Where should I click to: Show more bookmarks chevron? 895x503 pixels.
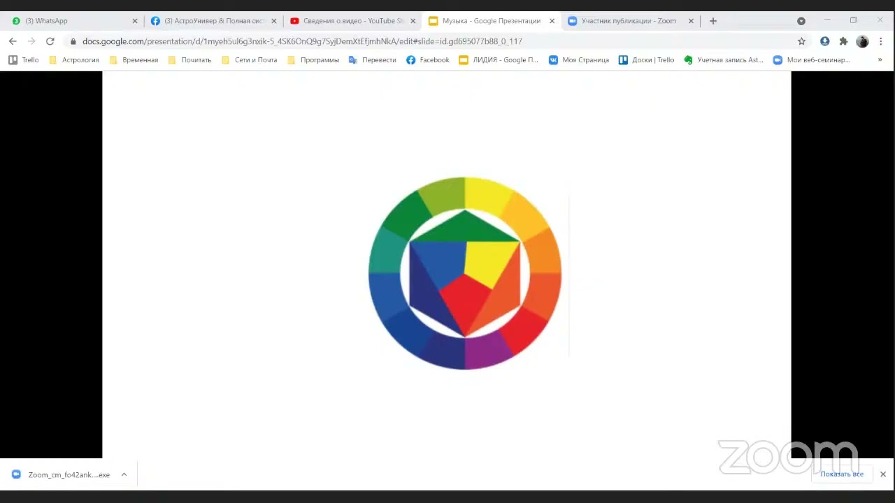[880, 60]
